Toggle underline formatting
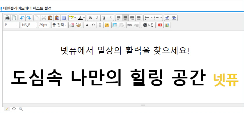The width and height of the screenshot is (244, 113). [104, 18]
